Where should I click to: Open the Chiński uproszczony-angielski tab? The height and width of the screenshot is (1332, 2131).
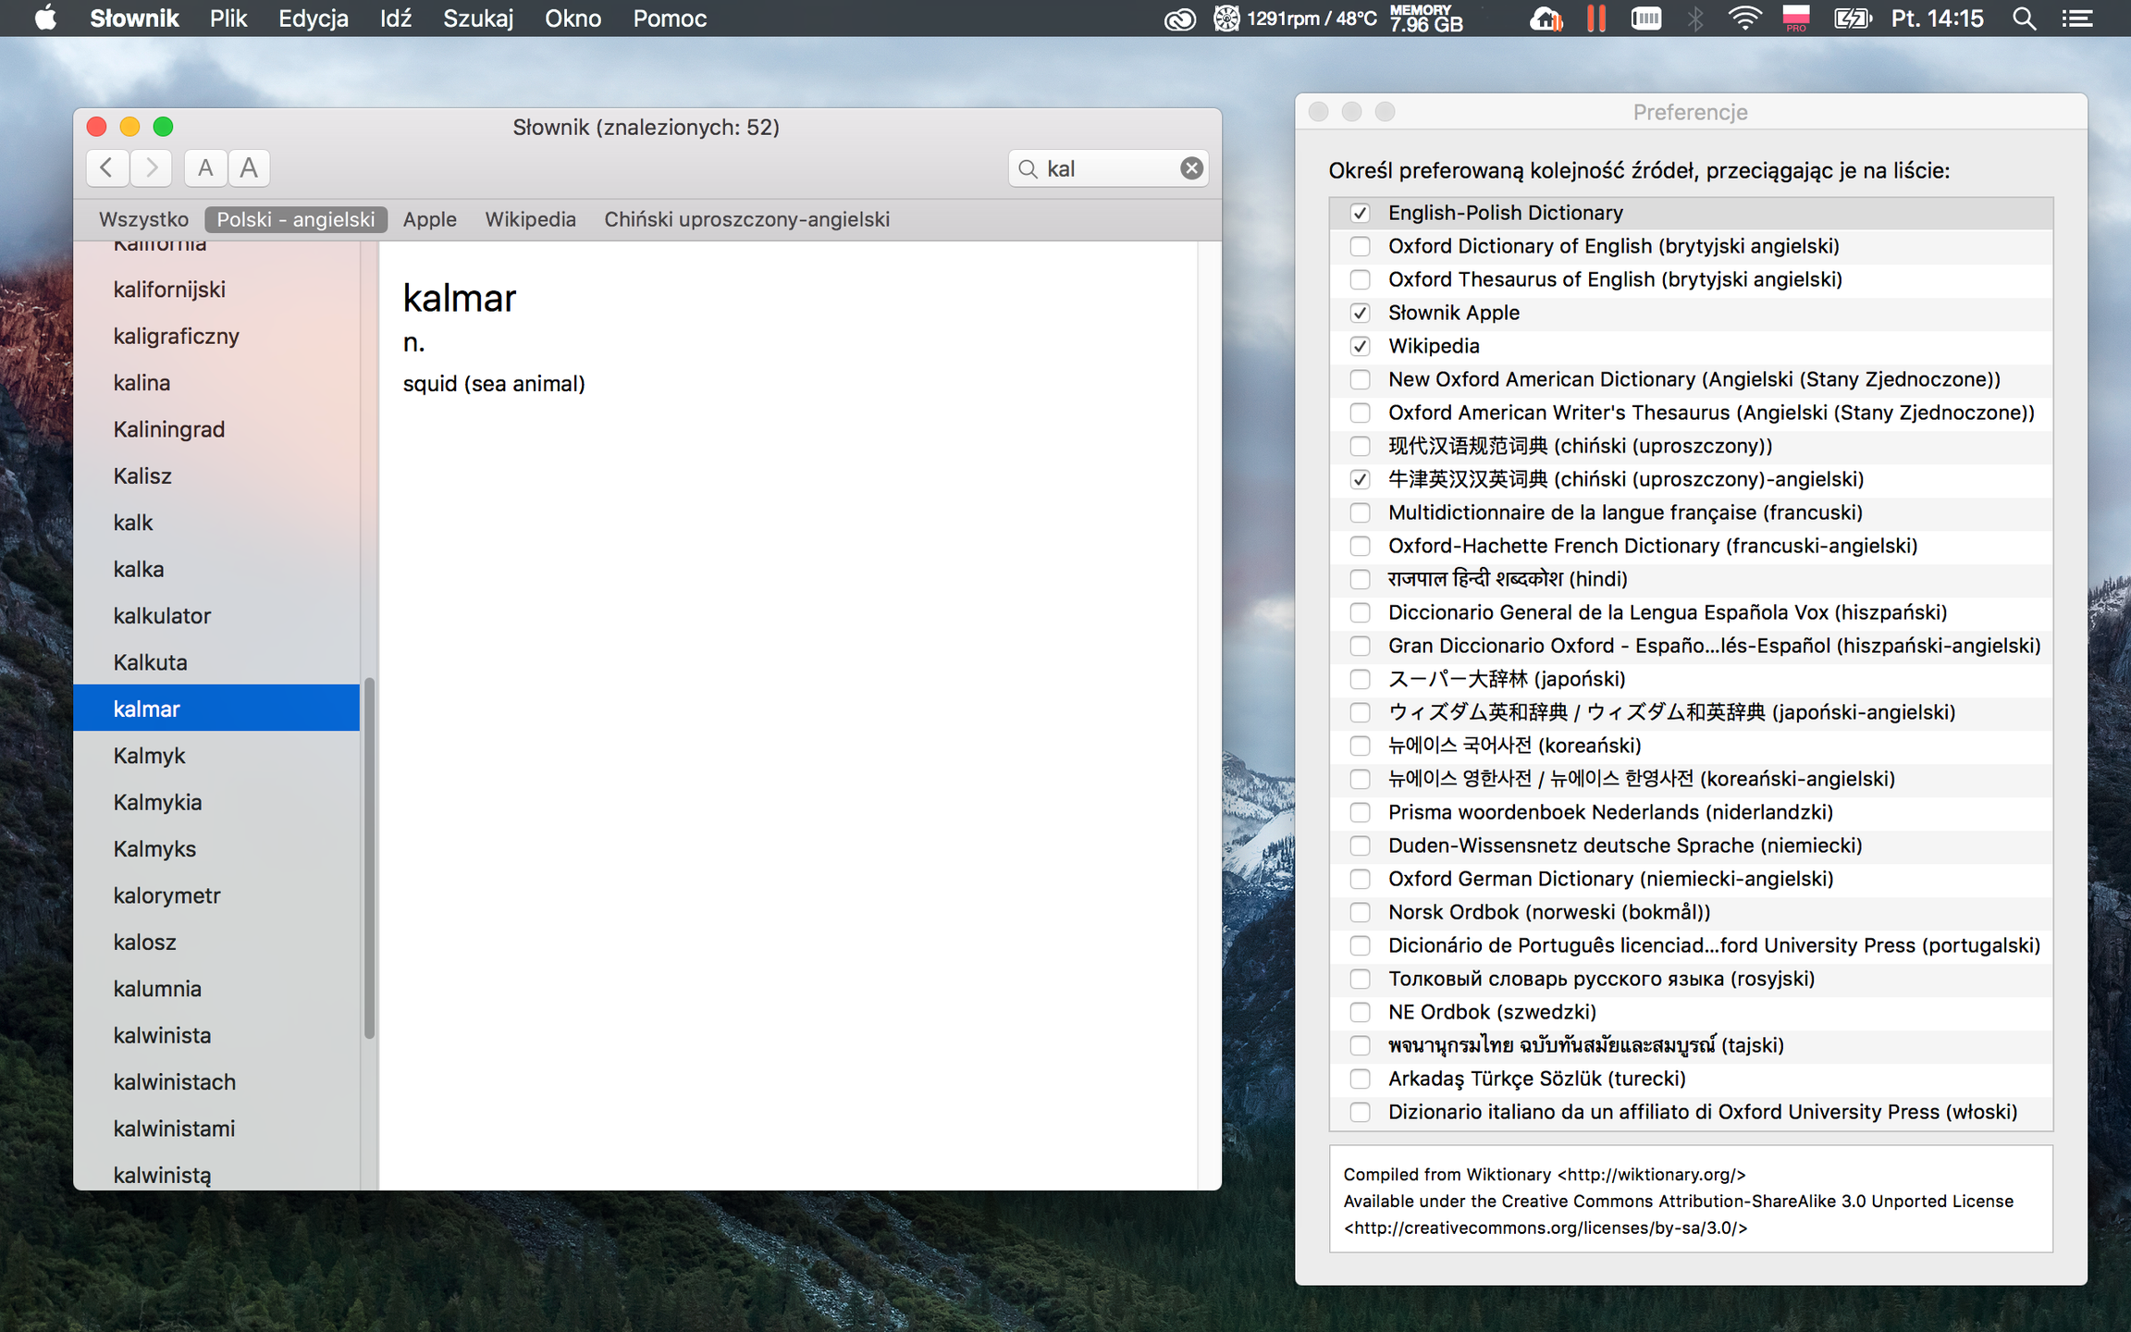click(747, 219)
